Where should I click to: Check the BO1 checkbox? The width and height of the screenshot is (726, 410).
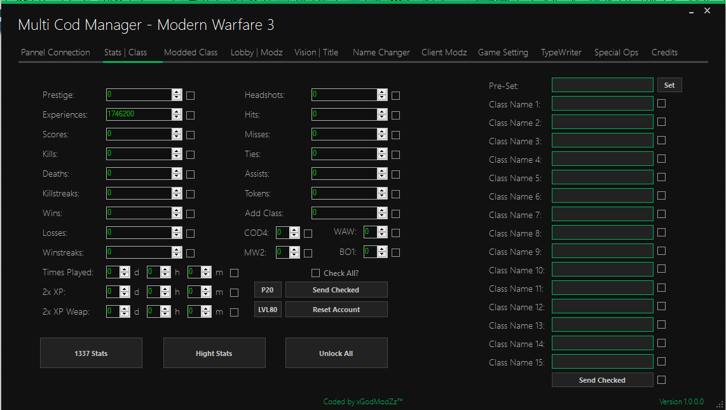395,252
